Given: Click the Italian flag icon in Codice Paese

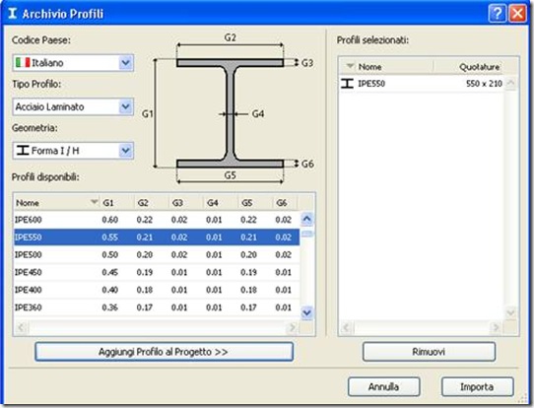Looking at the screenshot, I should (23, 62).
